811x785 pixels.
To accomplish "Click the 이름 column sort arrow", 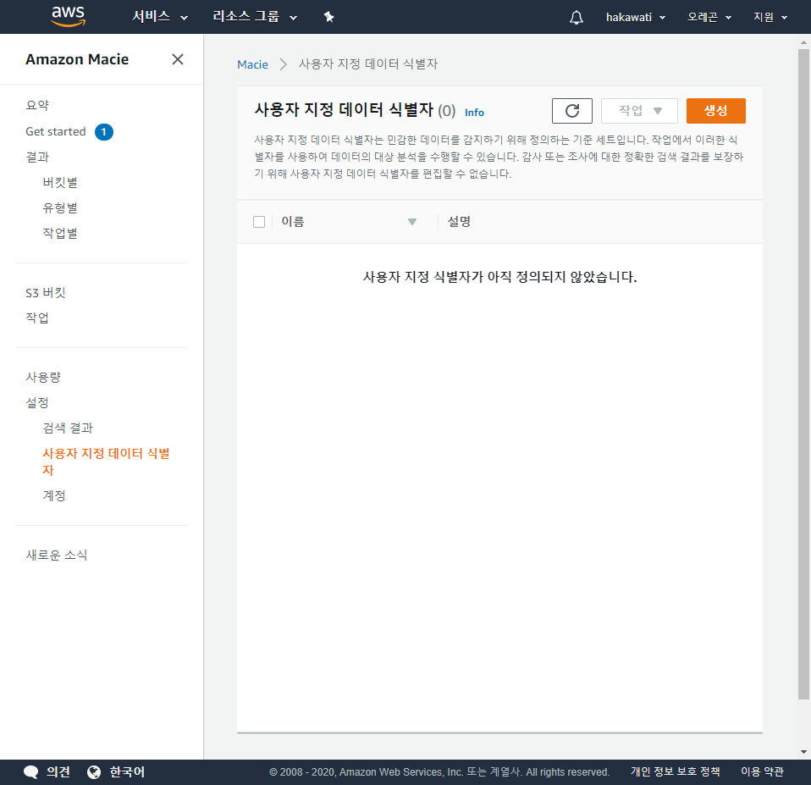I will click(x=412, y=222).
